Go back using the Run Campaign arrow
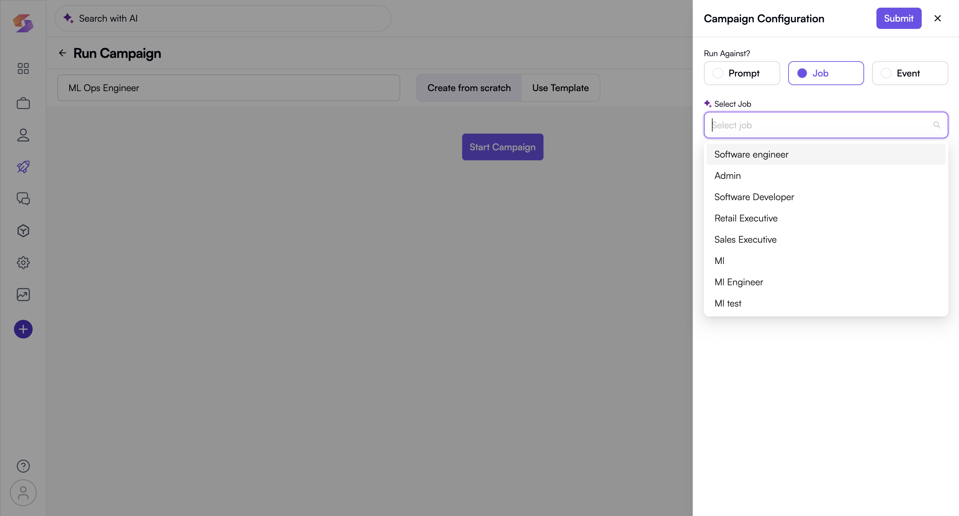959x516 pixels. pyautogui.click(x=63, y=53)
